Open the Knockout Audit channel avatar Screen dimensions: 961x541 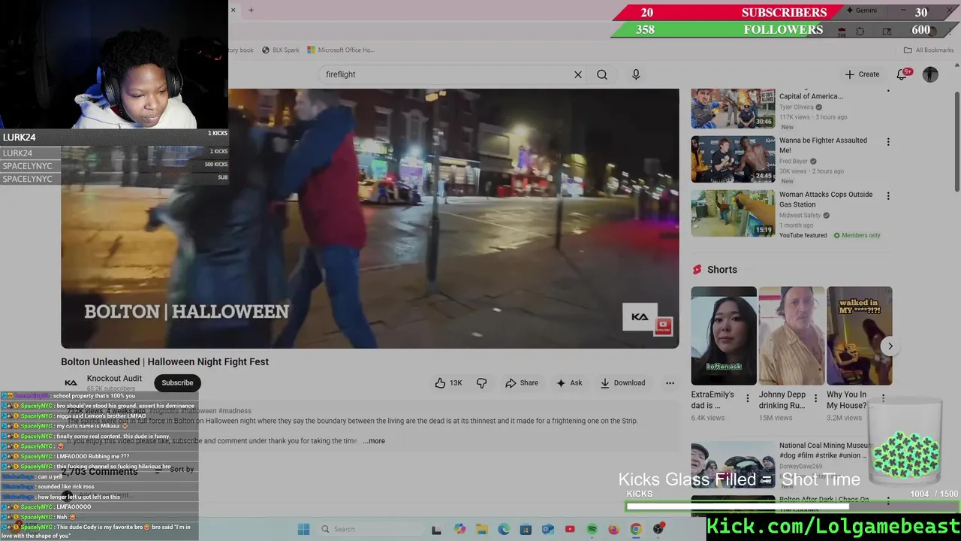pos(71,383)
